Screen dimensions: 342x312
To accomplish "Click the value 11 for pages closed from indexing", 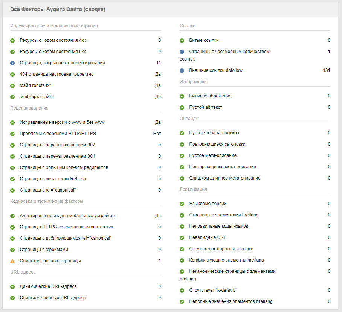I will point(158,63).
